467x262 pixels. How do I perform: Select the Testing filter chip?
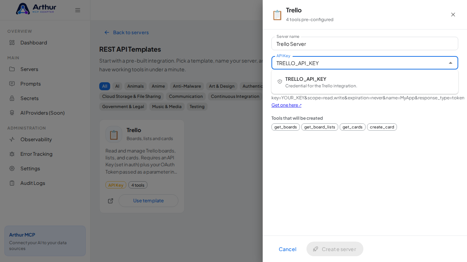197,107
